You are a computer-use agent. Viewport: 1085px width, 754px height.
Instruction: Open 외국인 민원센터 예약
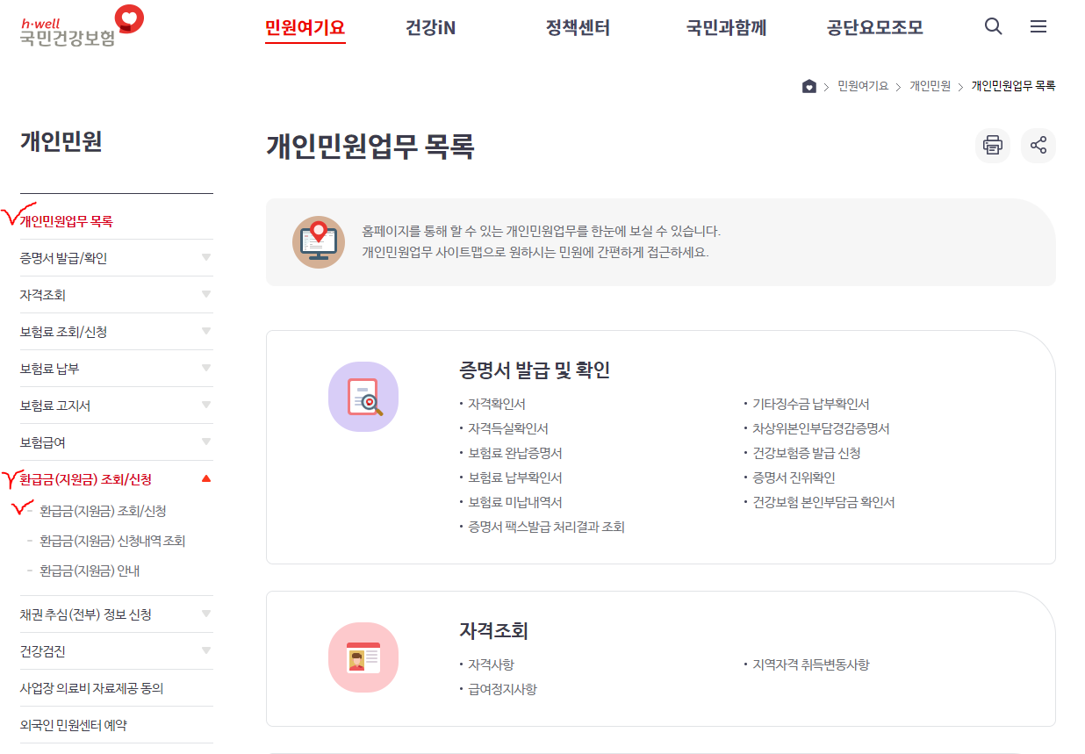coord(74,725)
